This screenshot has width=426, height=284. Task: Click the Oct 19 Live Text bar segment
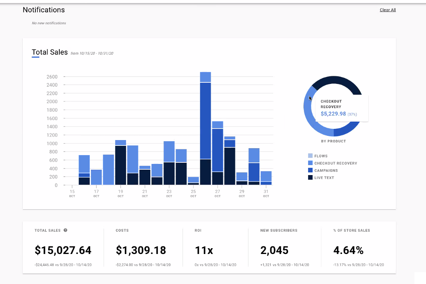click(x=121, y=165)
